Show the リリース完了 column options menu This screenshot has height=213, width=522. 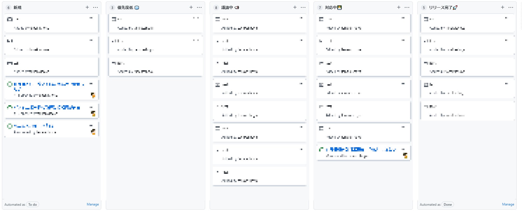point(511,7)
